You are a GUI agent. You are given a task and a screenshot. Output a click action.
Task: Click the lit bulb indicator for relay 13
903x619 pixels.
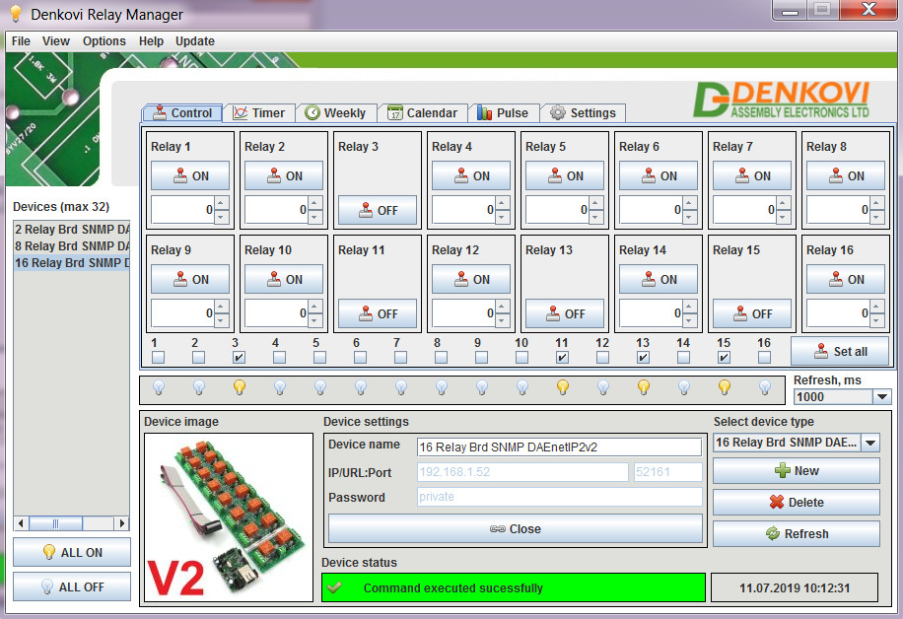point(644,387)
